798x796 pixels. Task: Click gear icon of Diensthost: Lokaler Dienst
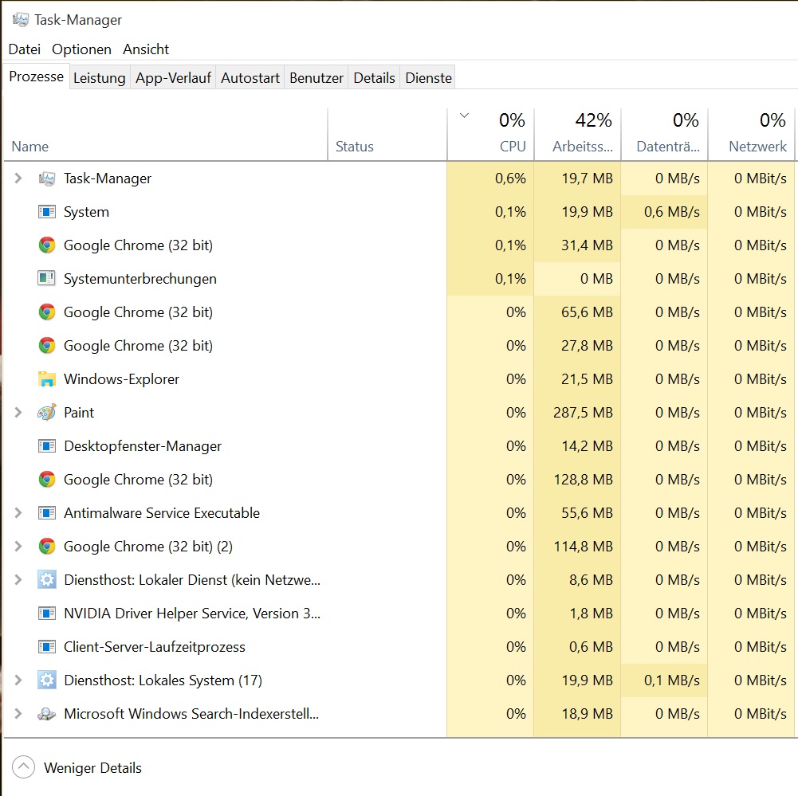tap(47, 580)
